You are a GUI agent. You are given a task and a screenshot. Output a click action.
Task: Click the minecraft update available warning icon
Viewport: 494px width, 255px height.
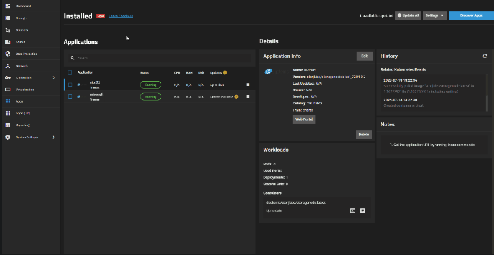[x=236, y=97]
